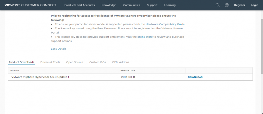Switch to the Open Source tab
This screenshot has height=114, width=263.
tap(74, 62)
